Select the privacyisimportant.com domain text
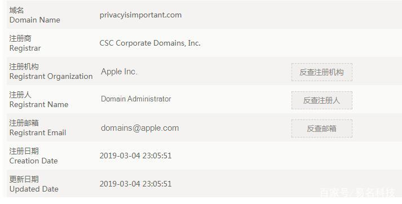The width and height of the screenshot is (402, 204). 140,15
